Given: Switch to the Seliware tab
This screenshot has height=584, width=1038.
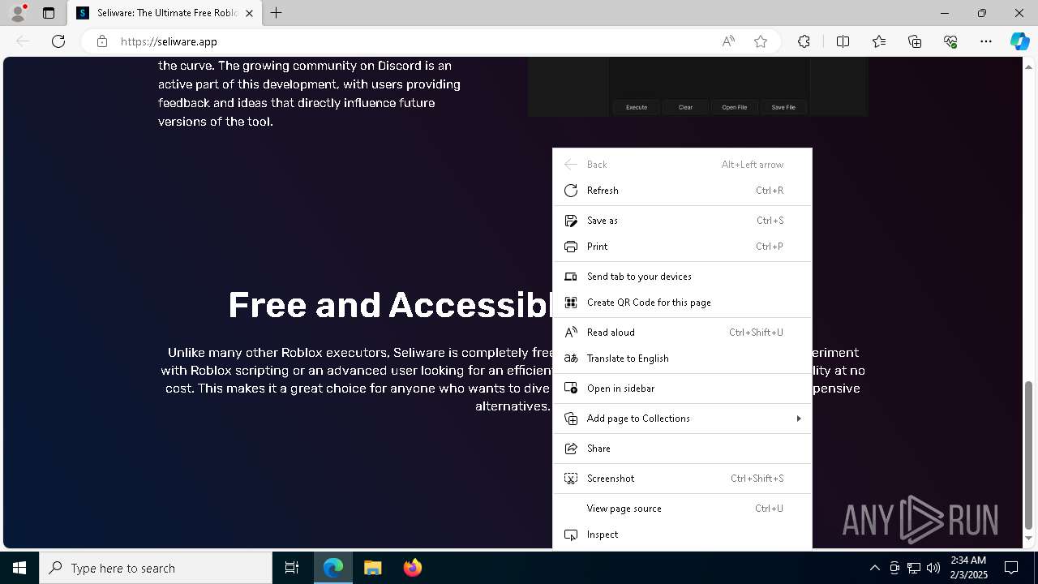Looking at the screenshot, I should click(165, 13).
